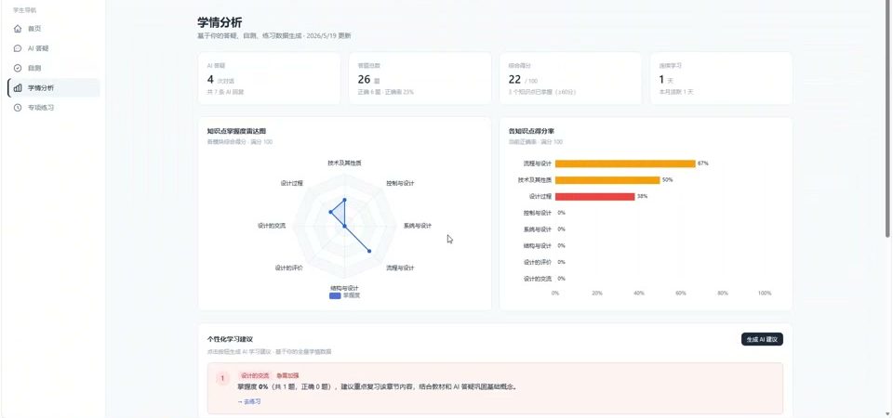Screen dimensions: 893x418
Task: Click radar axis label 设计的交流
Action: click(x=272, y=226)
